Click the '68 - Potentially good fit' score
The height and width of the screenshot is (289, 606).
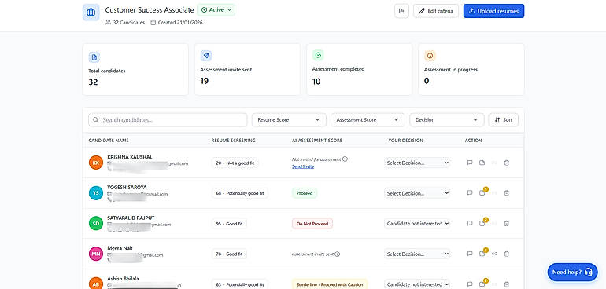pyautogui.click(x=240, y=193)
